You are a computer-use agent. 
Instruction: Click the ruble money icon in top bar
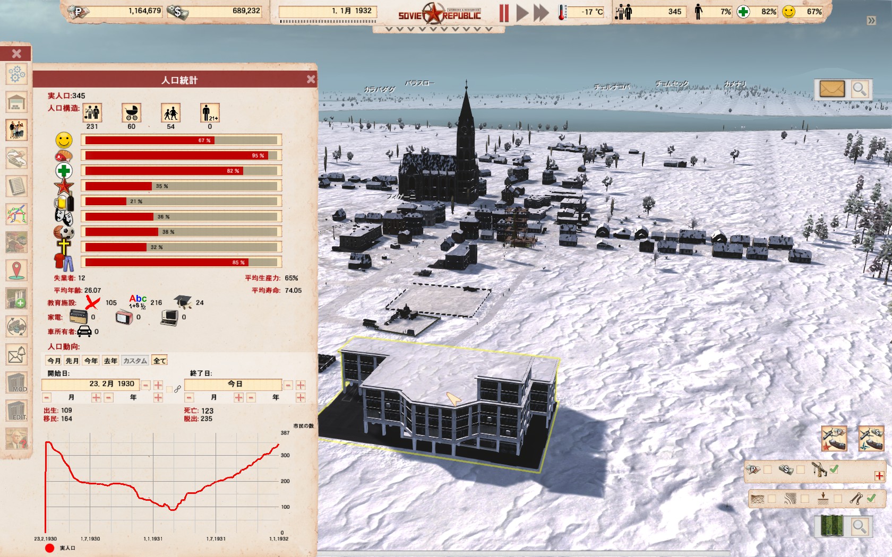tap(78, 12)
